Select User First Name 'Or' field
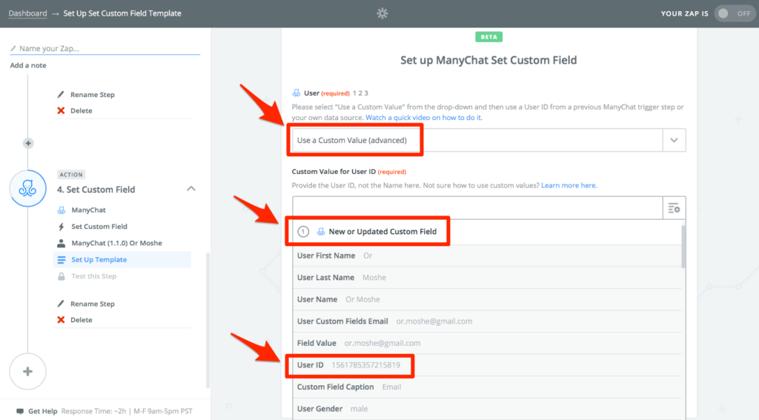759x420 pixels. pyautogui.click(x=487, y=256)
